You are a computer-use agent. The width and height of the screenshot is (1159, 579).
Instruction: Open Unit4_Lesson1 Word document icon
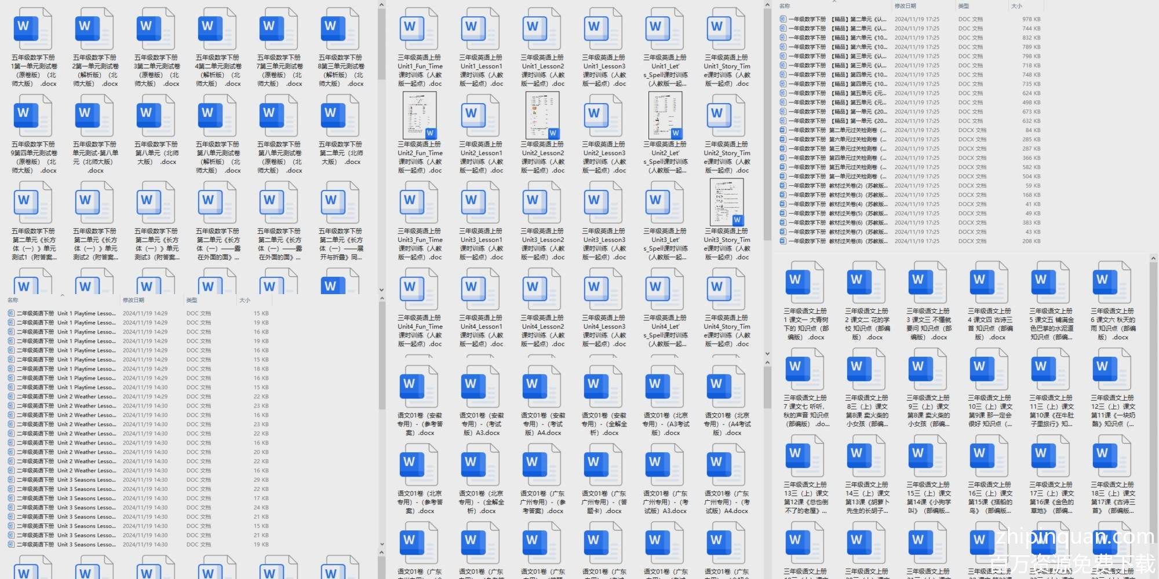(481, 289)
